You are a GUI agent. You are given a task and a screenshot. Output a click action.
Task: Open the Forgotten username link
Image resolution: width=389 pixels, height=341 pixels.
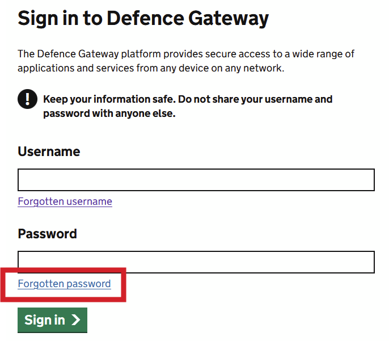point(65,201)
